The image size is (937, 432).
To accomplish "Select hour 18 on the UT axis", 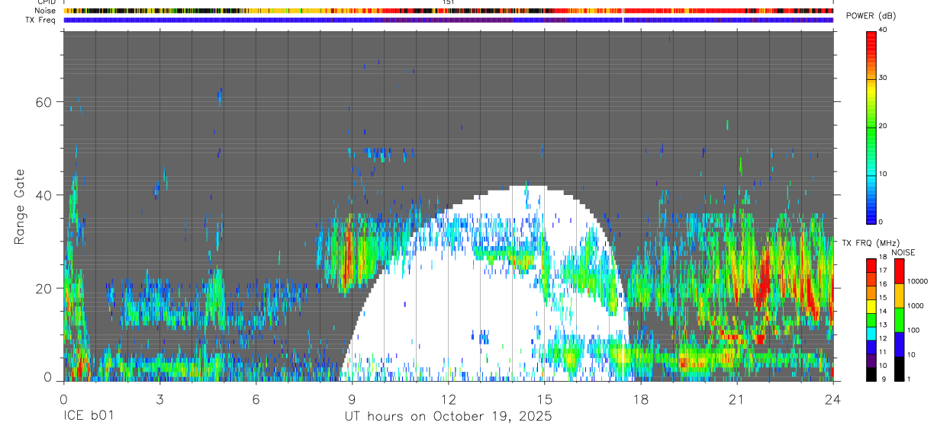I will coord(641,398).
